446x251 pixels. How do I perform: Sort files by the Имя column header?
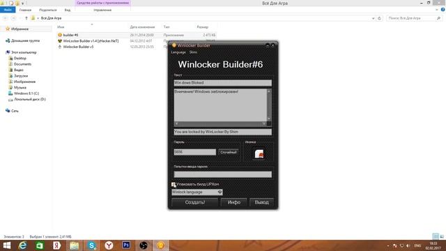coord(61,27)
